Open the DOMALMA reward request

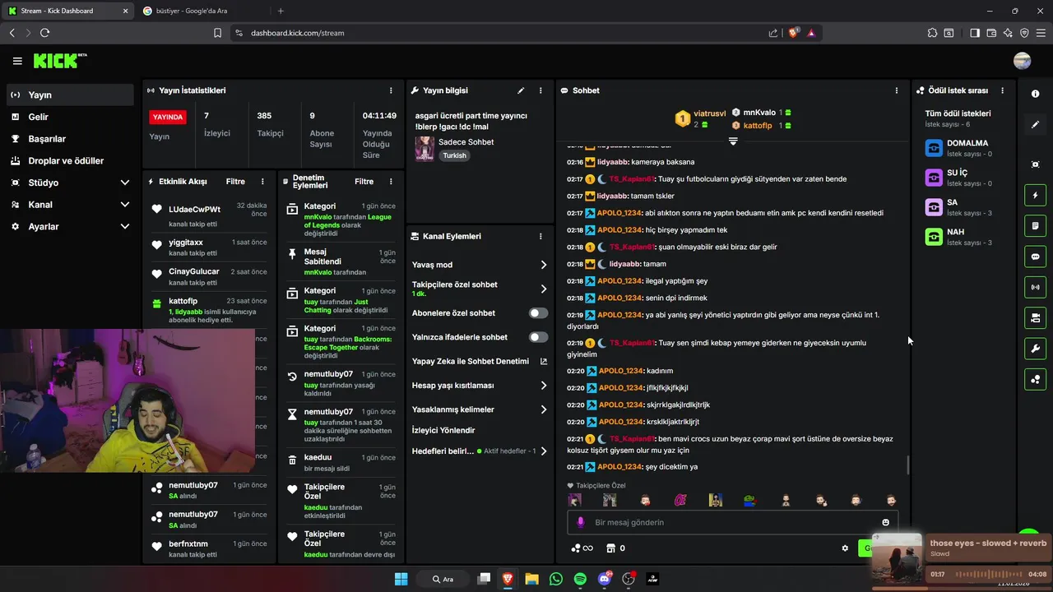[966, 147]
